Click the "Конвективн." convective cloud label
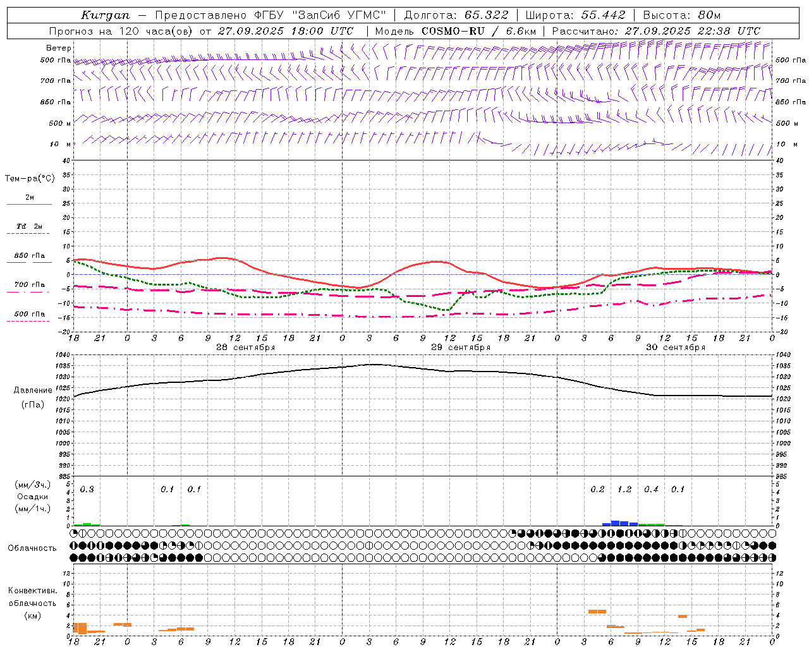Viewport: 809px width, 647px height. point(32,591)
